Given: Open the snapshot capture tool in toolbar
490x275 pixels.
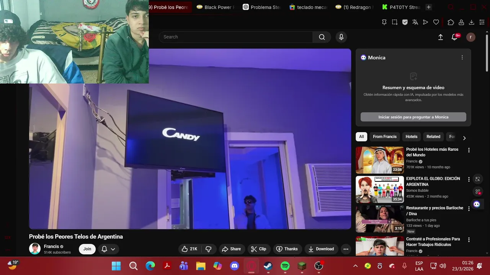Looking at the screenshot, I should pos(395,22).
